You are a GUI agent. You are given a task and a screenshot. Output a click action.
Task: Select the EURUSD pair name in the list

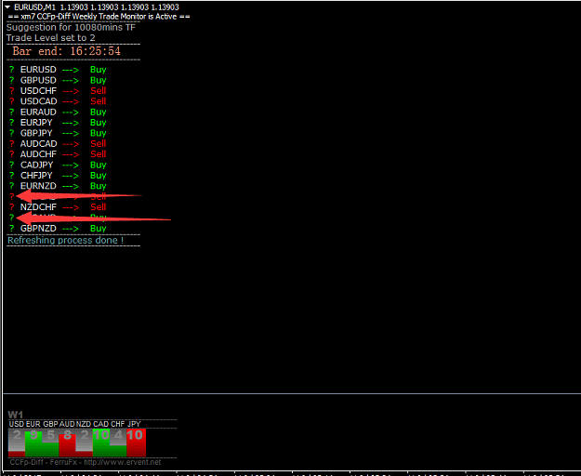point(38,70)
